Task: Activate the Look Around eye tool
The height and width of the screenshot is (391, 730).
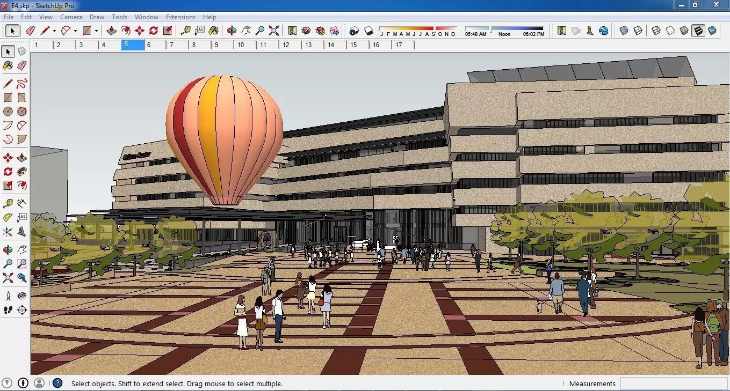Action: pos(22,296)
